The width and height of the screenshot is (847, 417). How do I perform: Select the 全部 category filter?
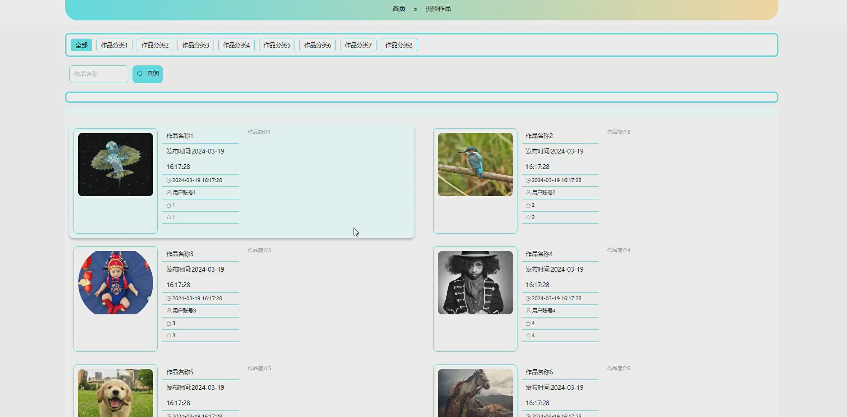point(81,45)
